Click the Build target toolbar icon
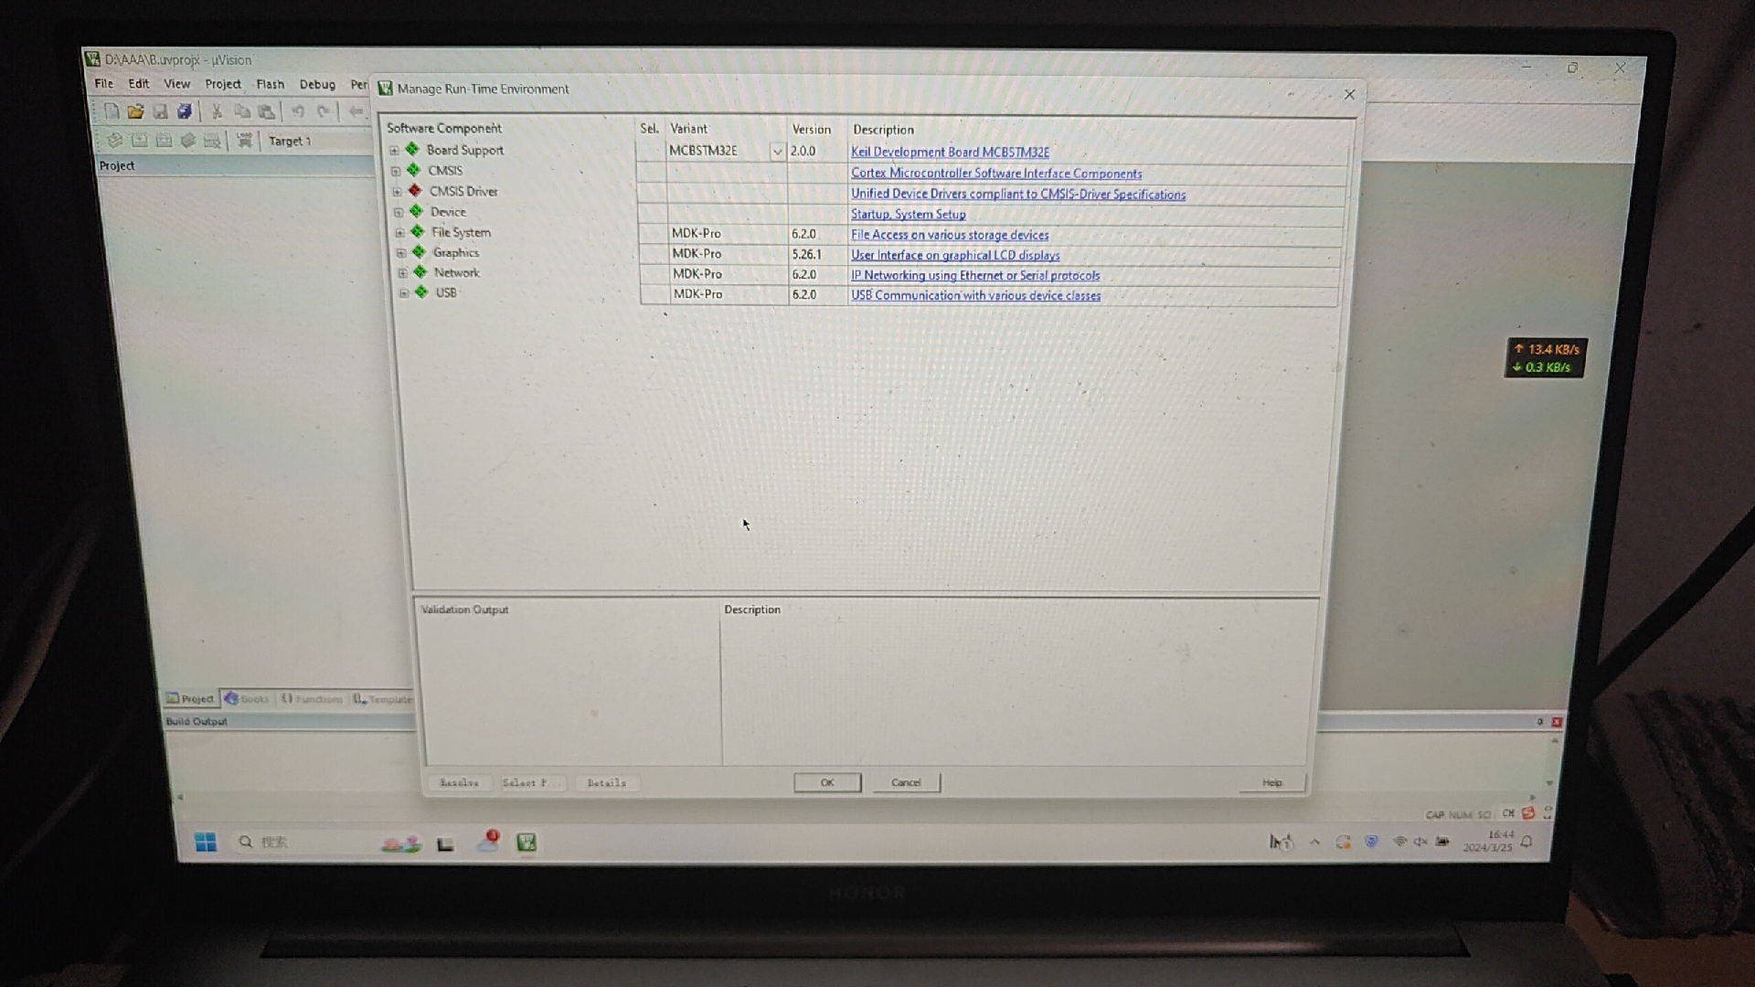Screen dimensions: 1755x987 pyautogui.click(x=139, y=140)
